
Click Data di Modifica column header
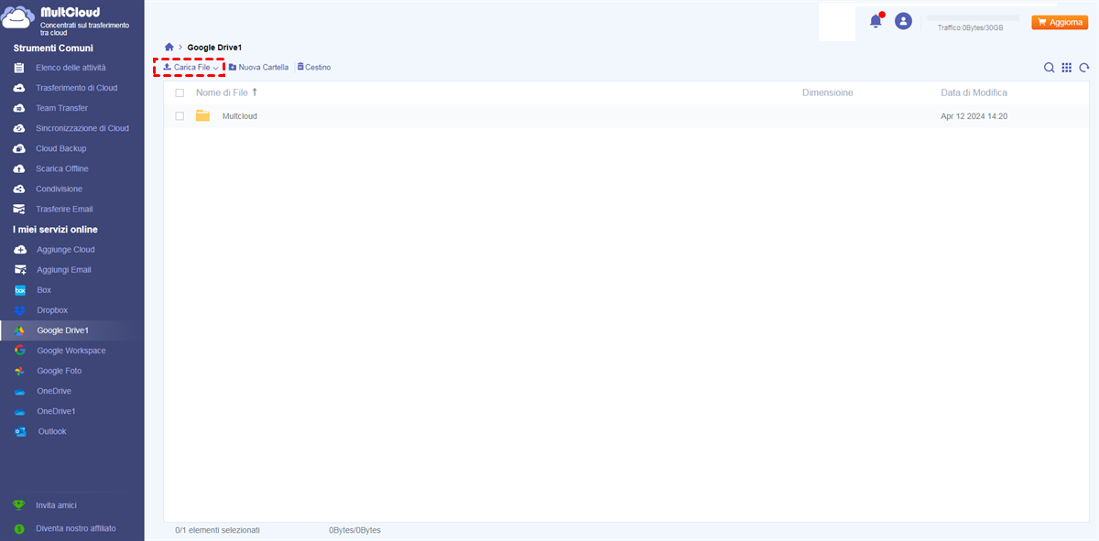(974, 92)
